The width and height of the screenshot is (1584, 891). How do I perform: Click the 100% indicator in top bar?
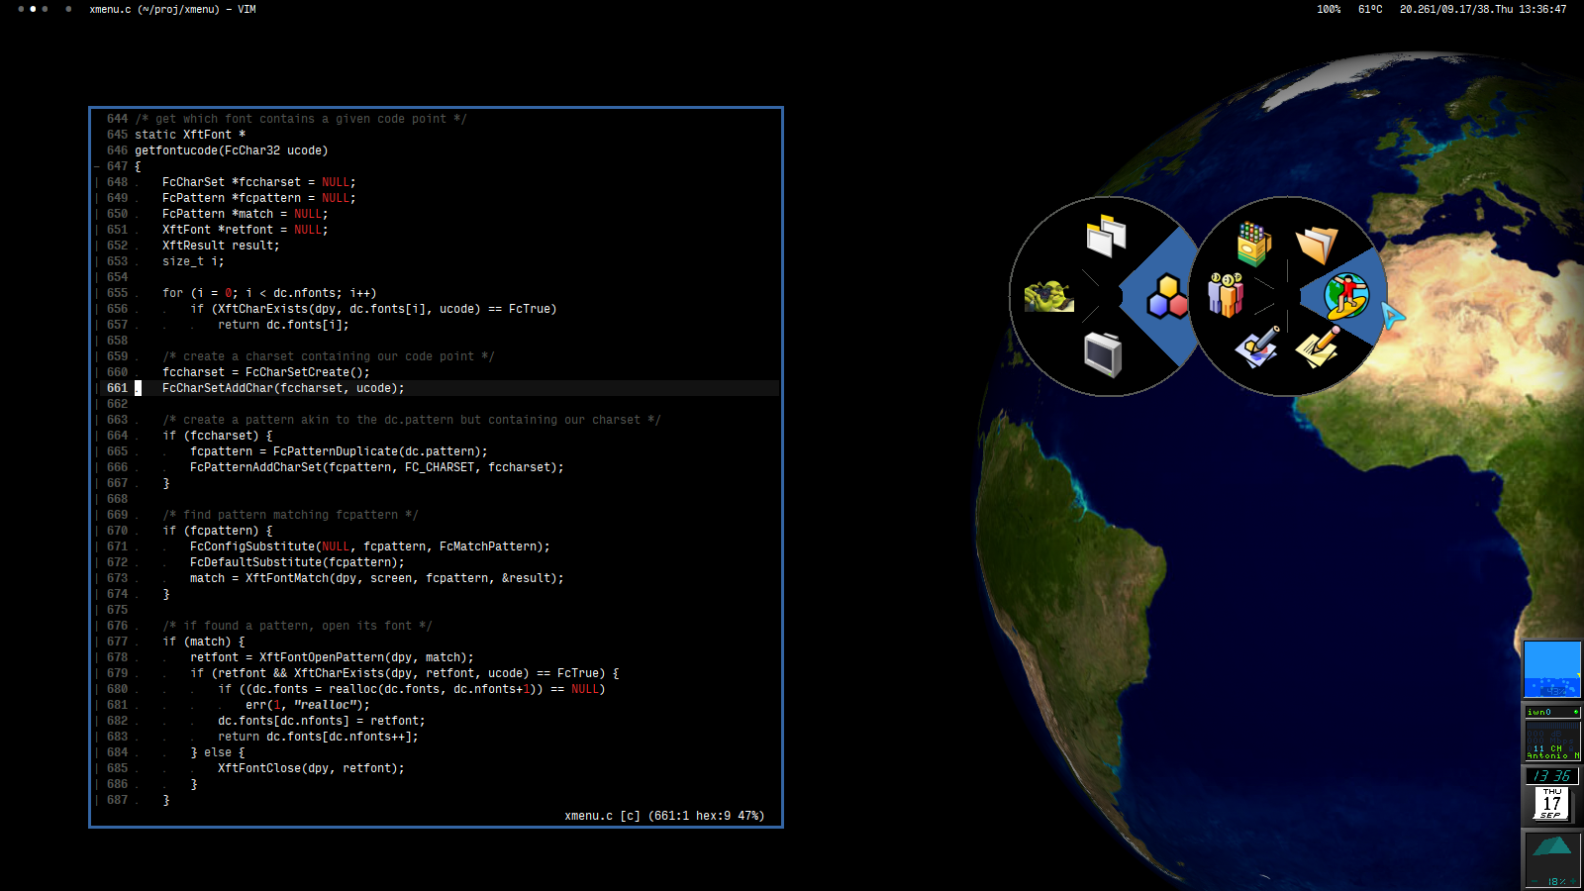click(1329, 9)
